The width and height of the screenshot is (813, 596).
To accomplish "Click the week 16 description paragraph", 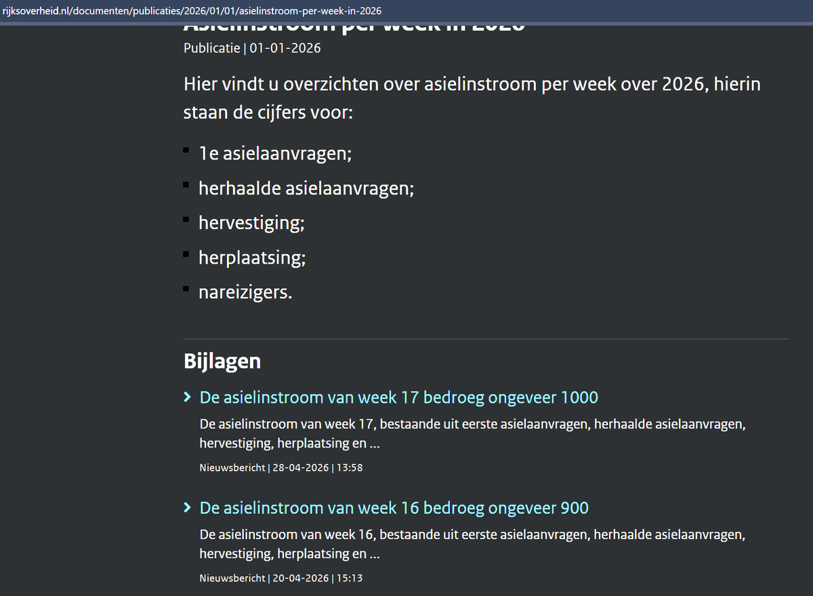I will coord(473,544).
